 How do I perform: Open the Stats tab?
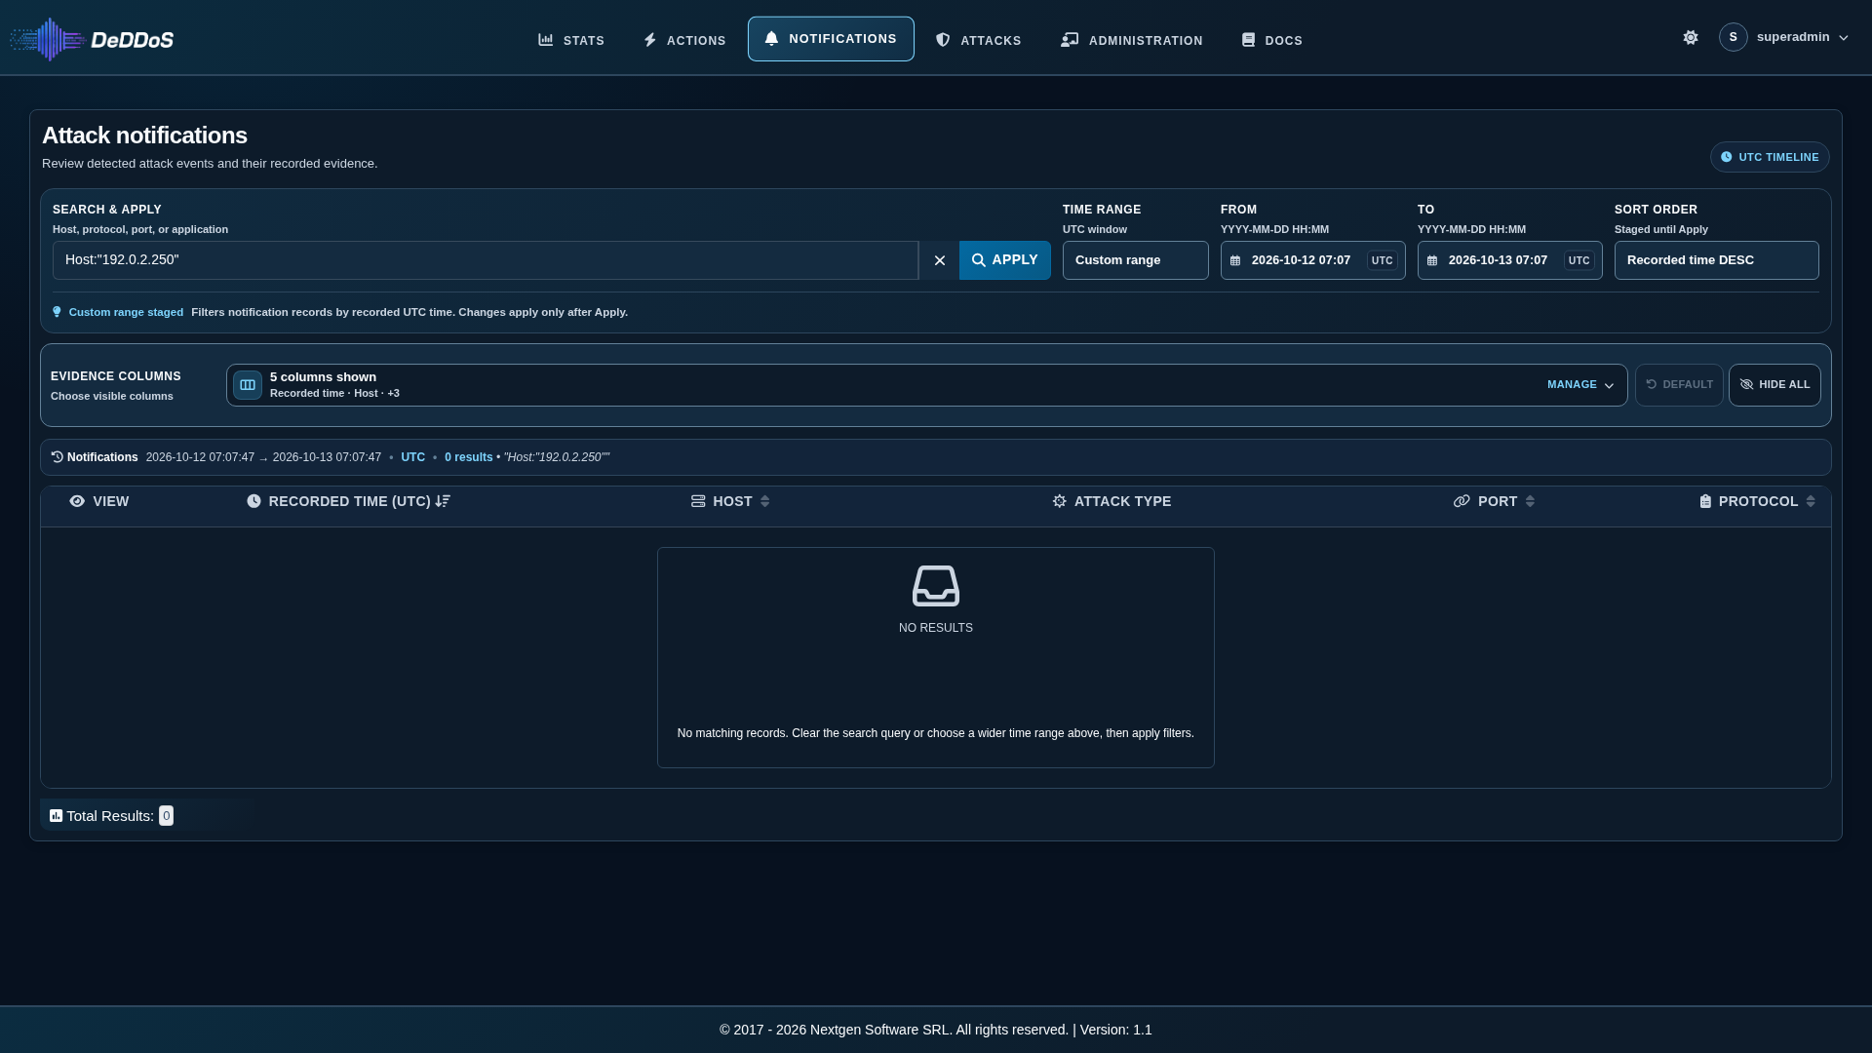click(x=571, y=40)
